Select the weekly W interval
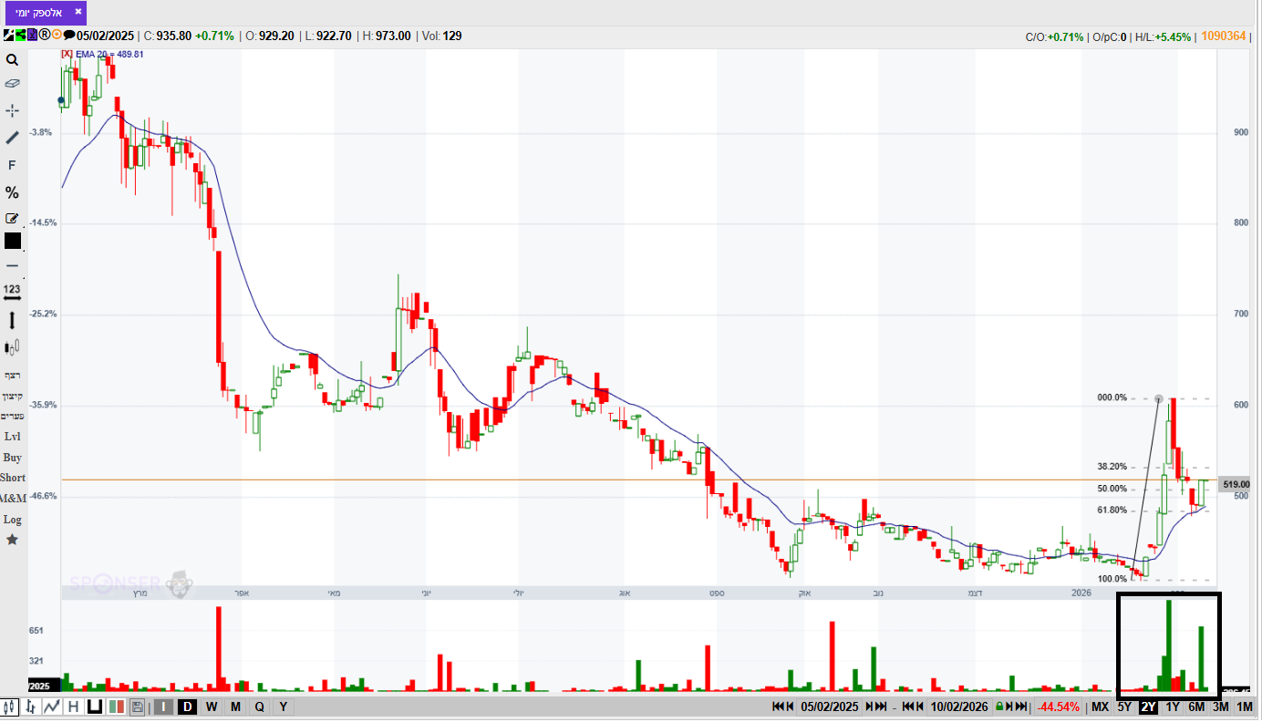 pyautogui.click(x=211, y=707)
